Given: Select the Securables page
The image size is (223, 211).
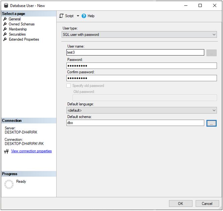Looking at the screenshot, I should click(17, 34).
